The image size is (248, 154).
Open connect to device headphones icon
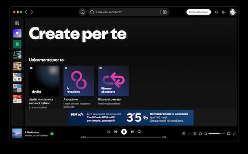(x=200, y=134)
